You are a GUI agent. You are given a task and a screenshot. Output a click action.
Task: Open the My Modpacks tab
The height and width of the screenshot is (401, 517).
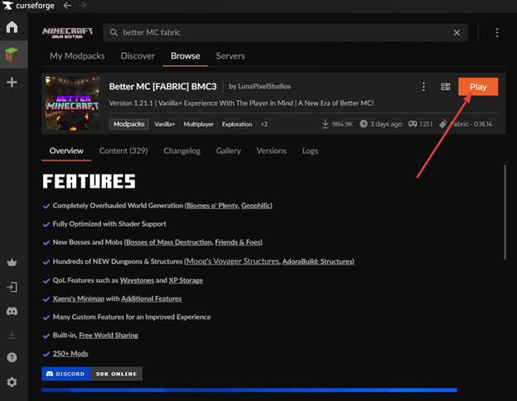click(x=77, y=56)
